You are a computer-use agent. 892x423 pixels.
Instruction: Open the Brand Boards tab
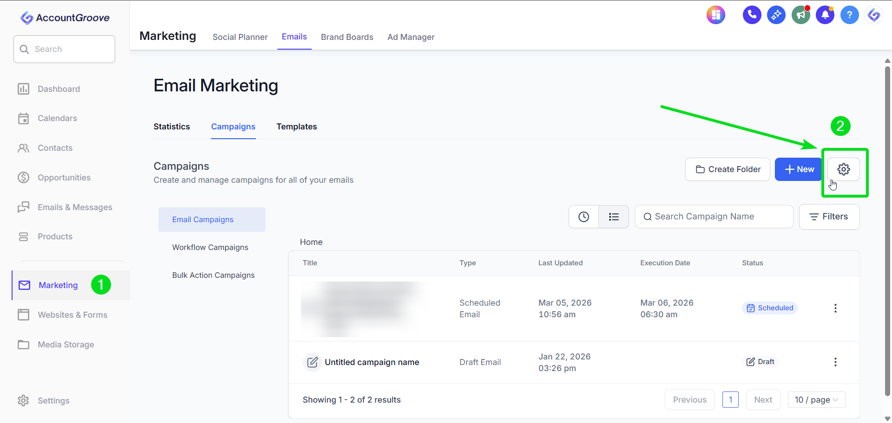347,37
